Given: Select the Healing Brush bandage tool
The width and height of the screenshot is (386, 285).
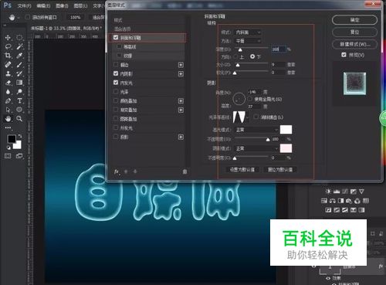Looking at the screenshot, I should [x=8, y=65].
